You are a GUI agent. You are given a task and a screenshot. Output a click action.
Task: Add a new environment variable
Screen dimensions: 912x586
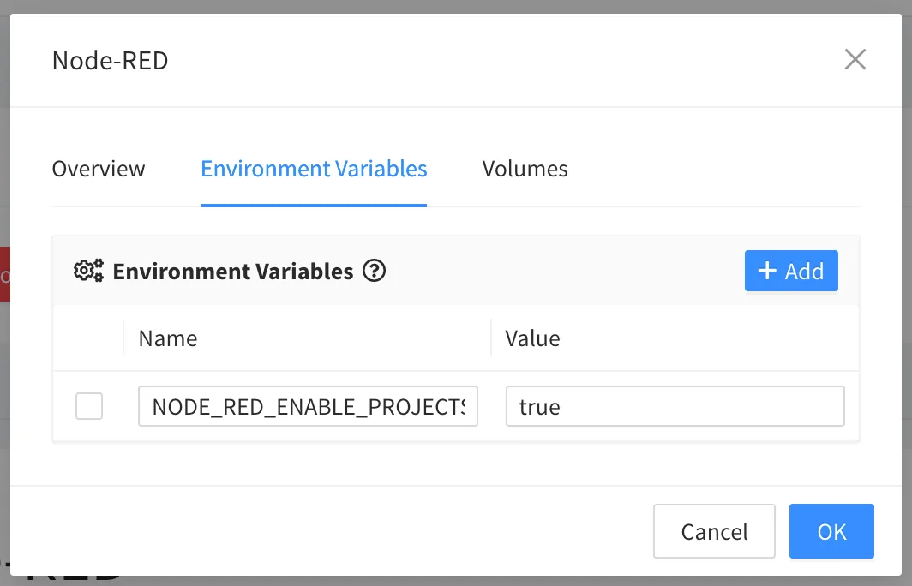tap(791, 271)
